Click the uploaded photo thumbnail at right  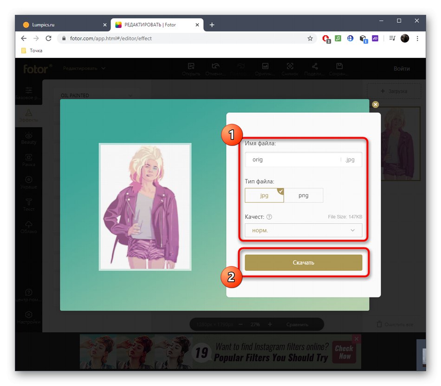pyautogui.click(x=401, y=144)
